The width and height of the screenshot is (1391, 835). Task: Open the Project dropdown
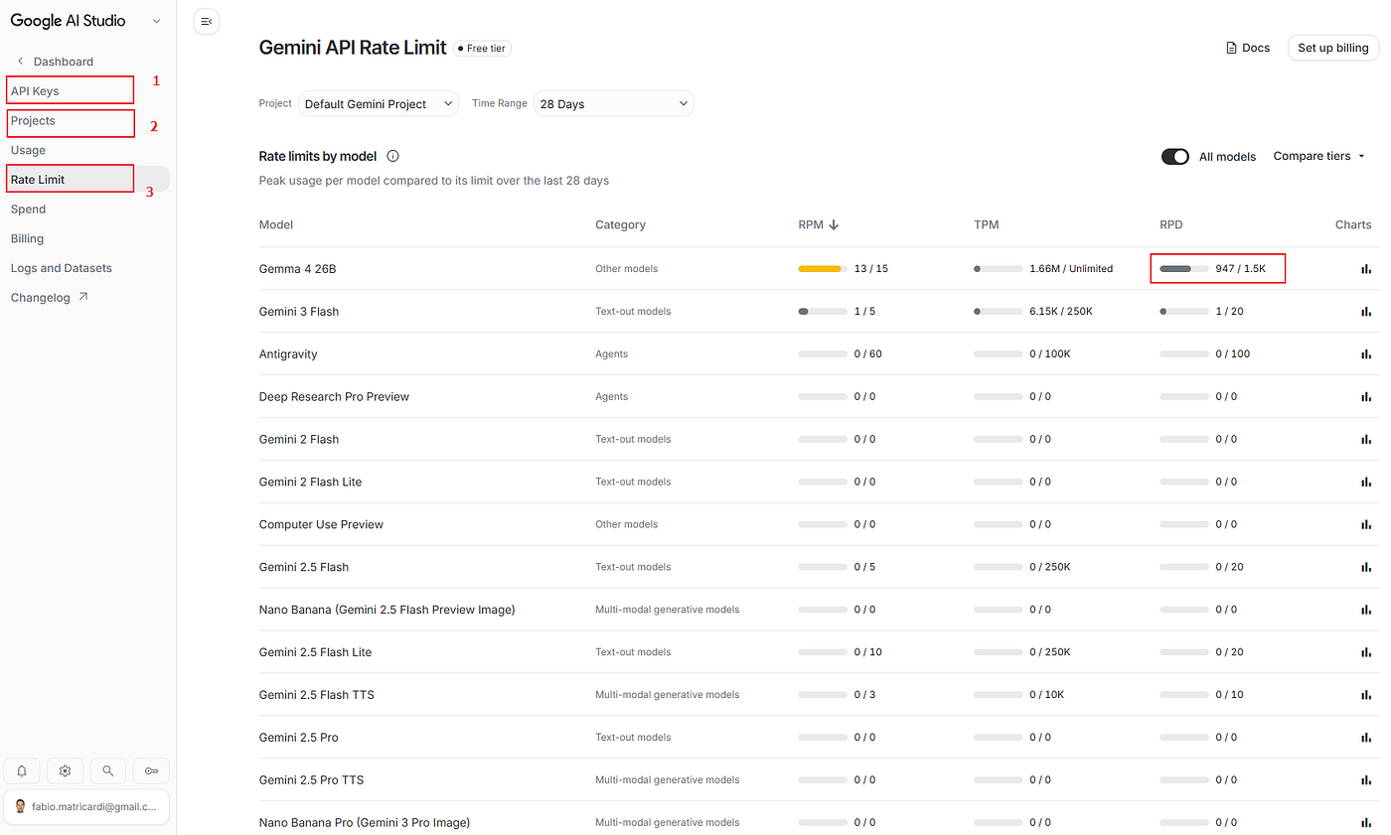(x=379, y=104)
